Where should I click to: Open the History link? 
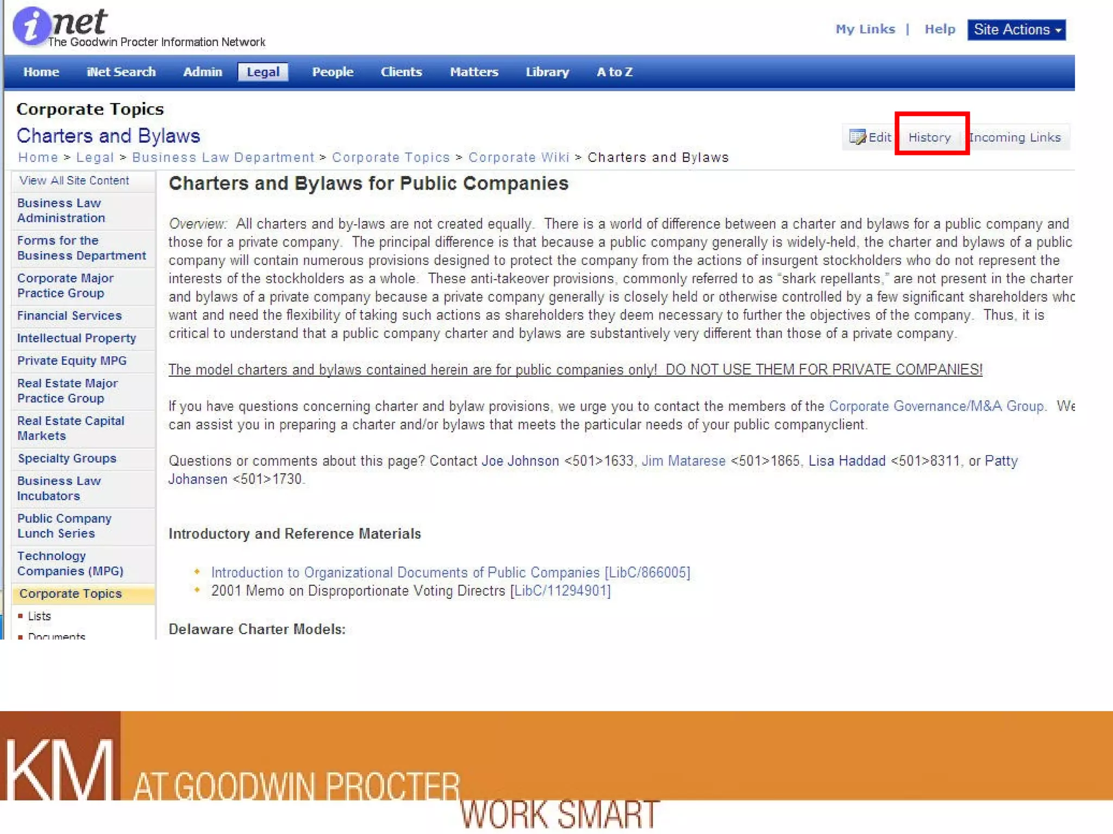[x=929, y=137]
